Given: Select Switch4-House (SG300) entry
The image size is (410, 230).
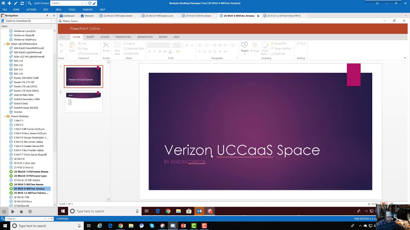Looking at the screenshot, I should (x=26, y=108).
